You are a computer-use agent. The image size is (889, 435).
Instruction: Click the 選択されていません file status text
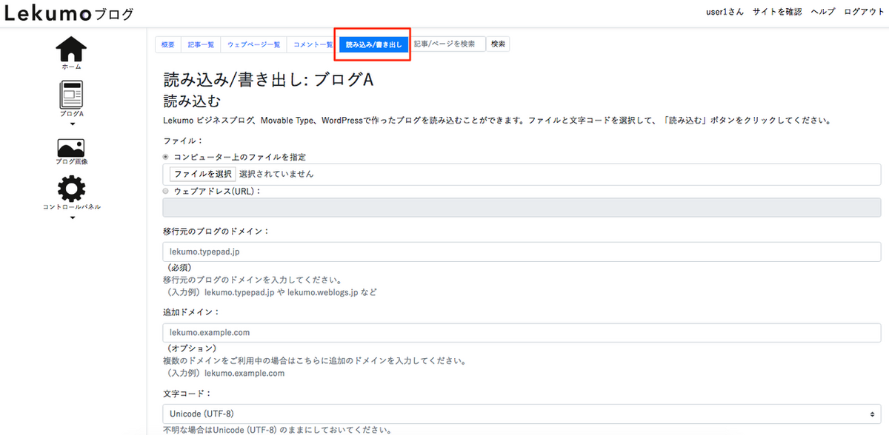(x=276, y=175)
